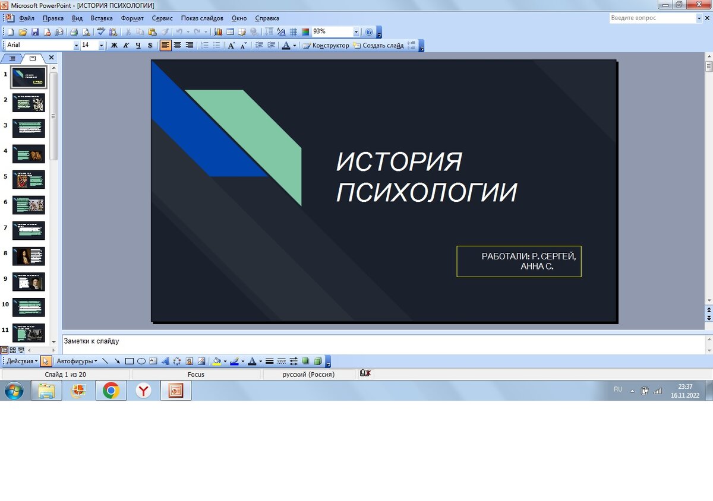Toggle Align Left
The height and width of the screenshot is (501, 713).
coord(165,45)
